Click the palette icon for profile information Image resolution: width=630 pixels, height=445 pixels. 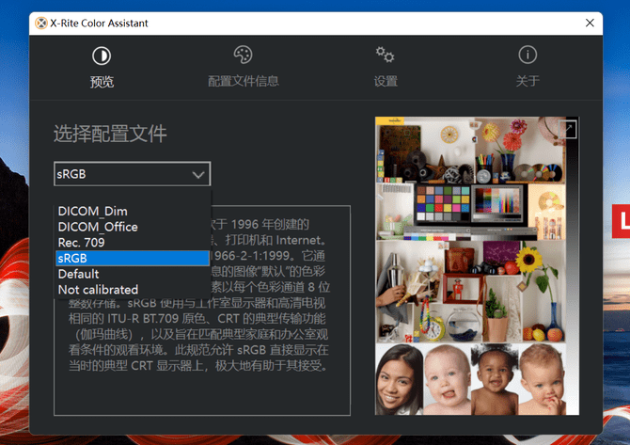(243, 55)
